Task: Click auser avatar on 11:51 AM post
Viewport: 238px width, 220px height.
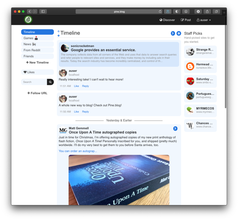Action: coord(63,73)
